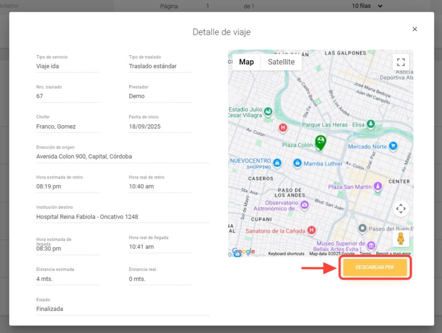Viewport: 442px width, 333px height.
Task: Click the page number field
Action: pyautogui.click(x=208, y=6)
